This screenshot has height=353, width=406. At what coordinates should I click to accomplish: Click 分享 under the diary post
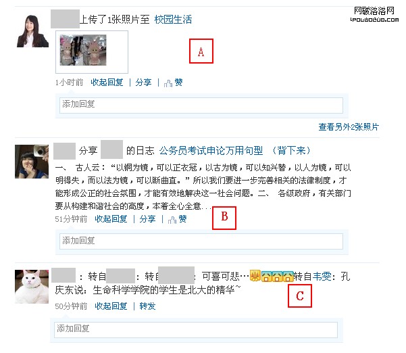147,219
